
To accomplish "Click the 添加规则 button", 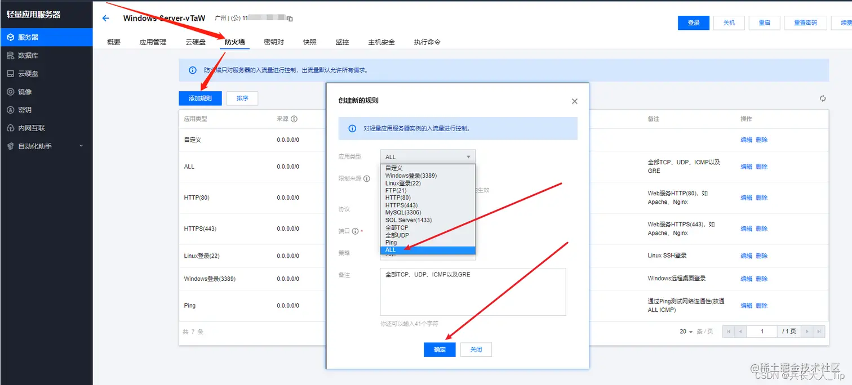I will (199, 98).
